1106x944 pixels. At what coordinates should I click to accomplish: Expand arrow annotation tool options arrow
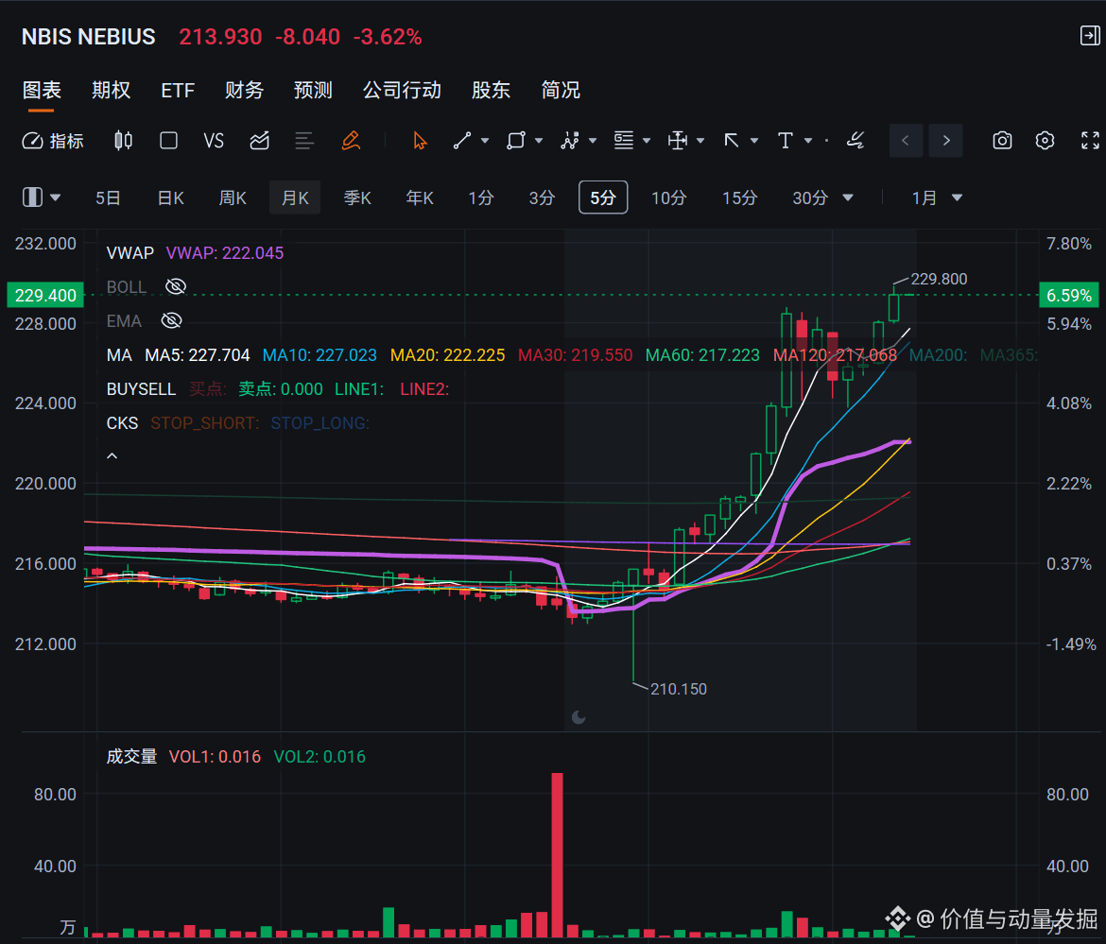click(x=754, y=141)
